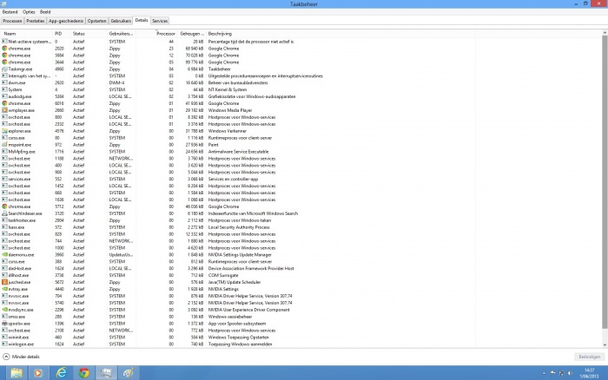This screenshot has width=608, height=380.
Task: Click the scrollbar up arrow
Action: 605,33
